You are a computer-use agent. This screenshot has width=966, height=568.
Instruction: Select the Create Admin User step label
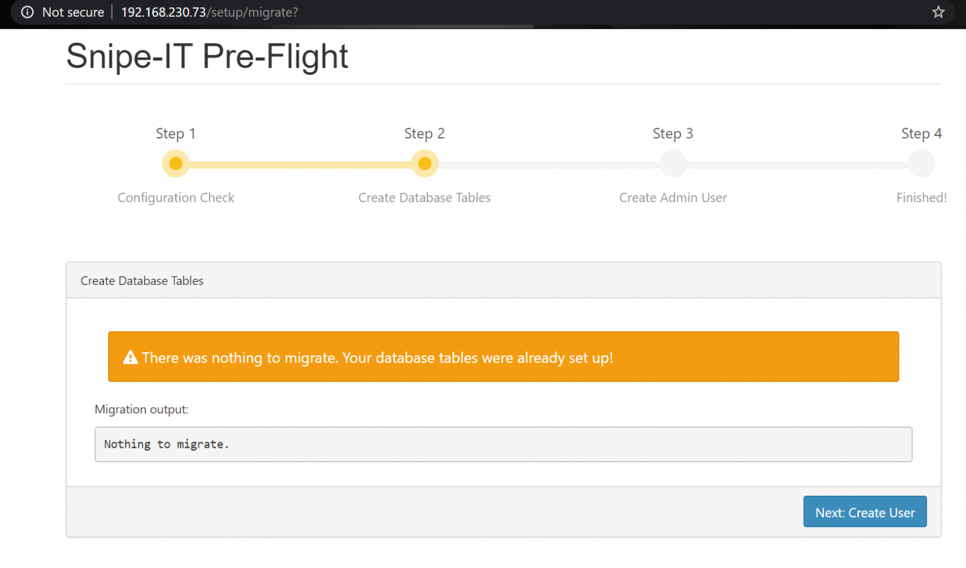(673, 198)
